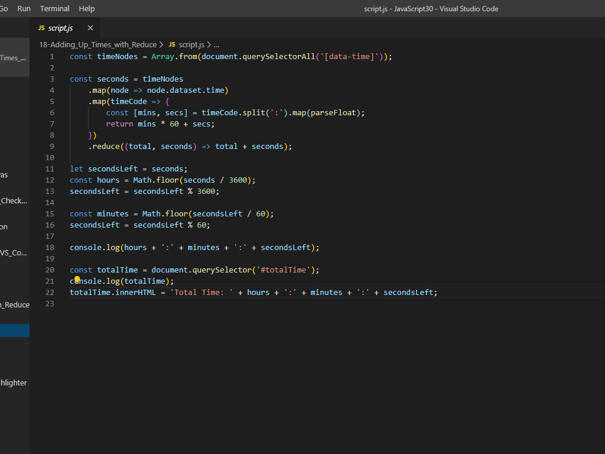This screenshot has width=605, height=454.
Task: Open the Terminal menu
Action: (x=55, y=8)
